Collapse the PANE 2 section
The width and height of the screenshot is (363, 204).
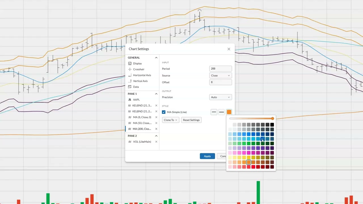point(156,136)
